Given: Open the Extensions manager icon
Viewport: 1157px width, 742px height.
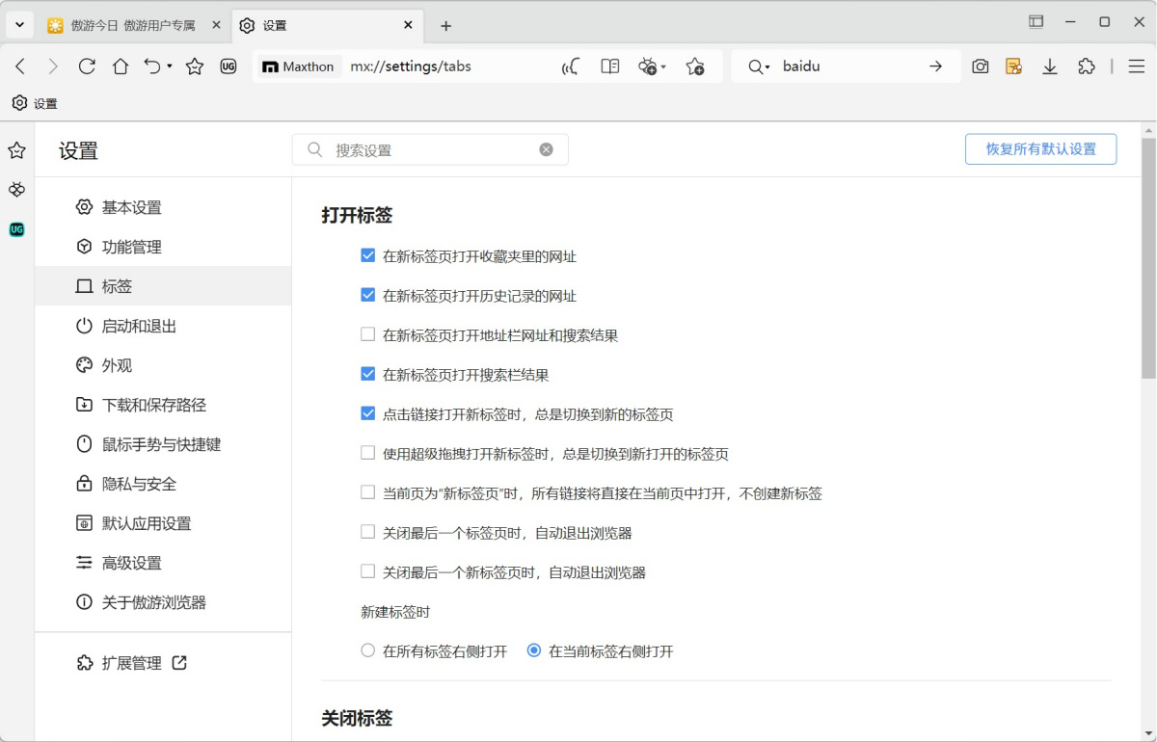Looking at the screenshot, I should pos(1088,66).
